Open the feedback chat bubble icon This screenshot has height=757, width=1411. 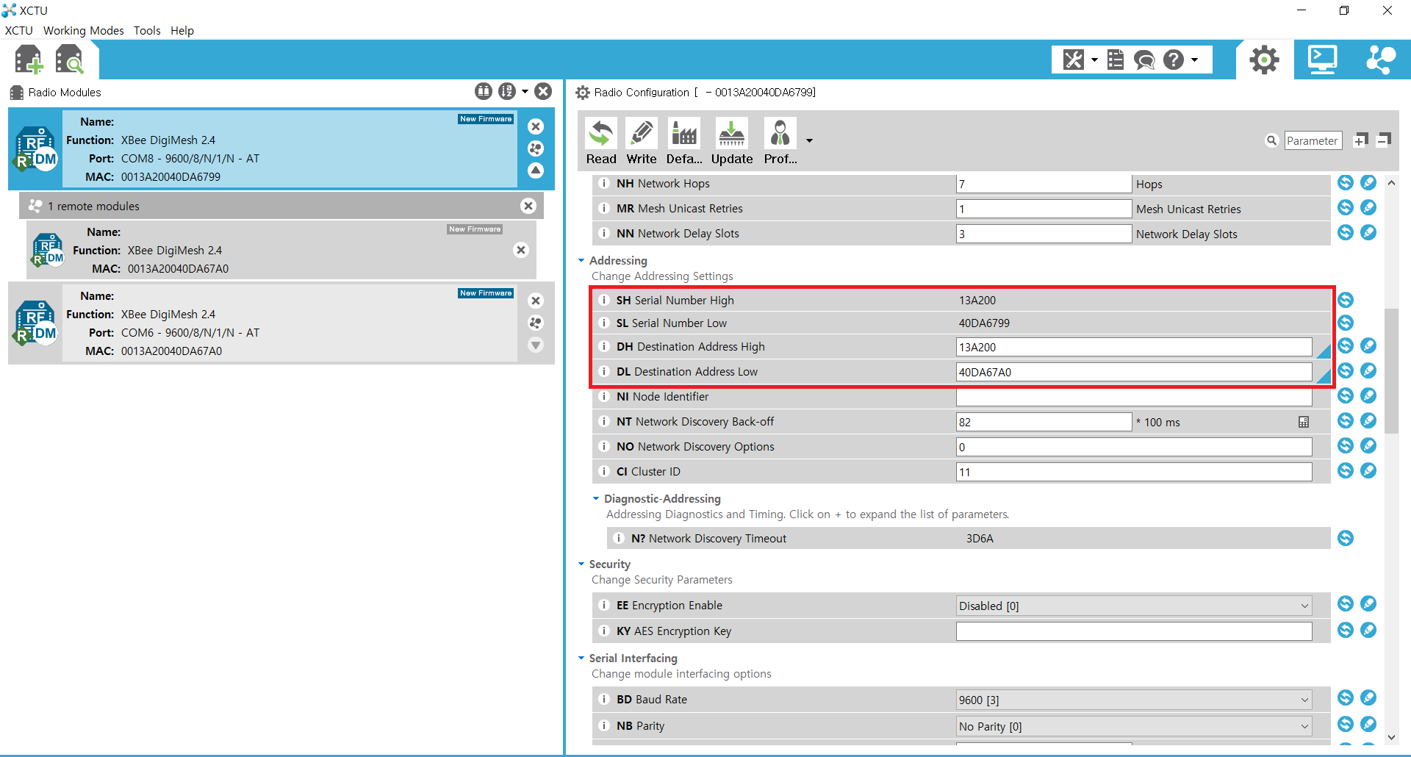1144,60
